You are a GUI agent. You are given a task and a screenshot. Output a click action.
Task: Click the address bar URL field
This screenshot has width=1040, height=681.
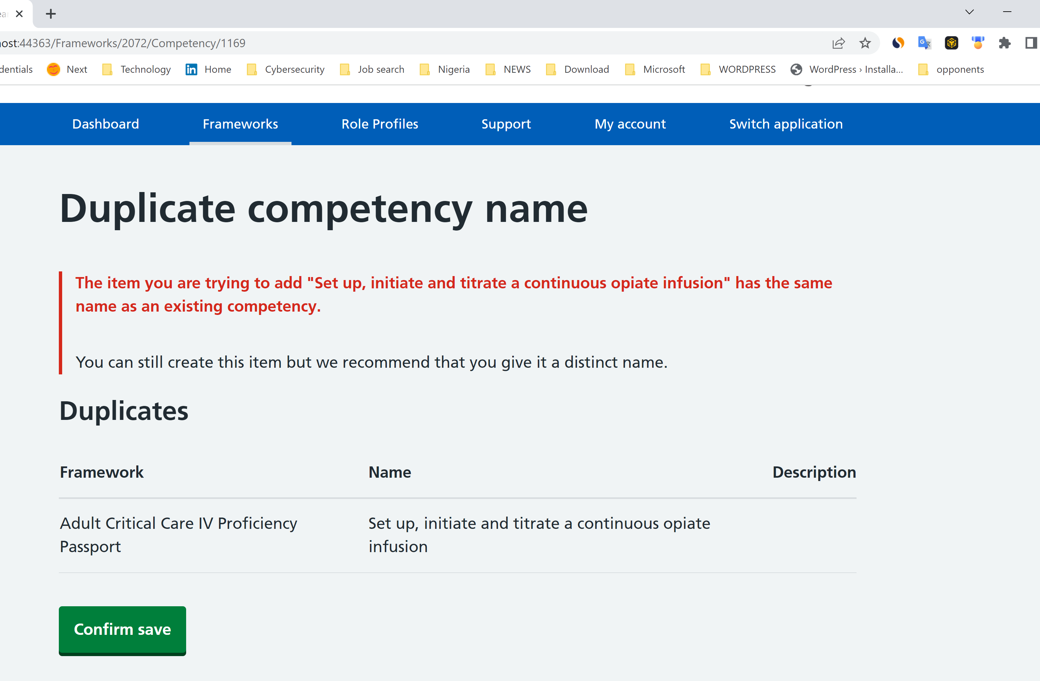click(393, 43)
